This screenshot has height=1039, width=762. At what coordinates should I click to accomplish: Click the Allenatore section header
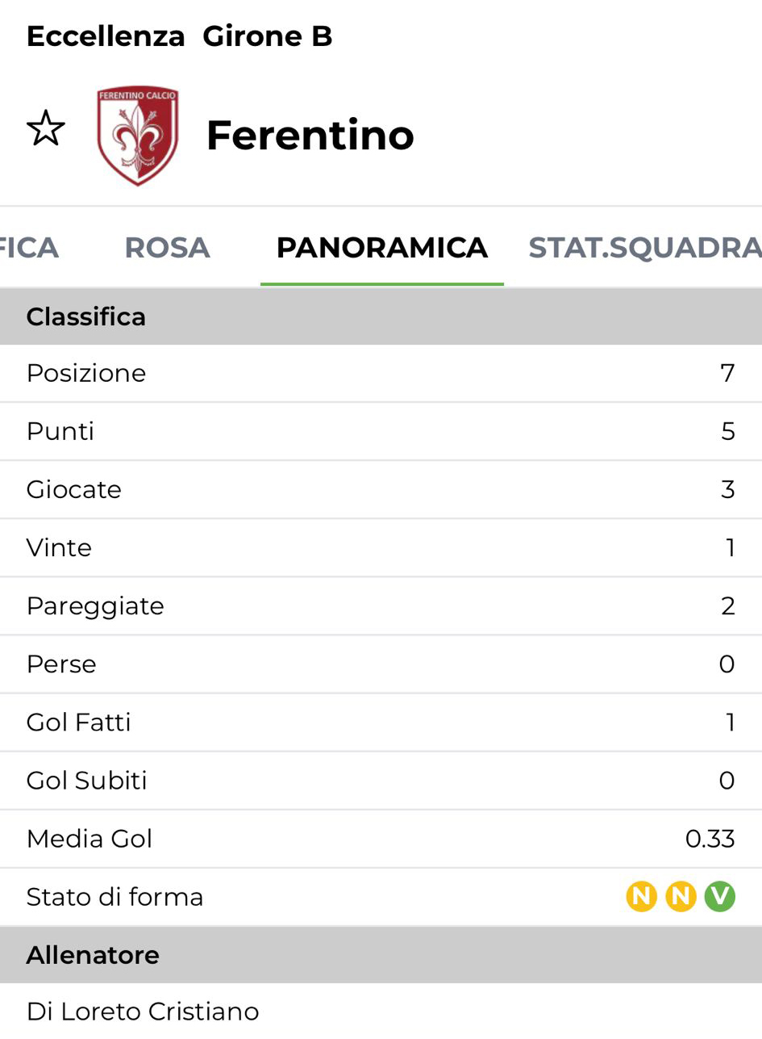[93, 955]
